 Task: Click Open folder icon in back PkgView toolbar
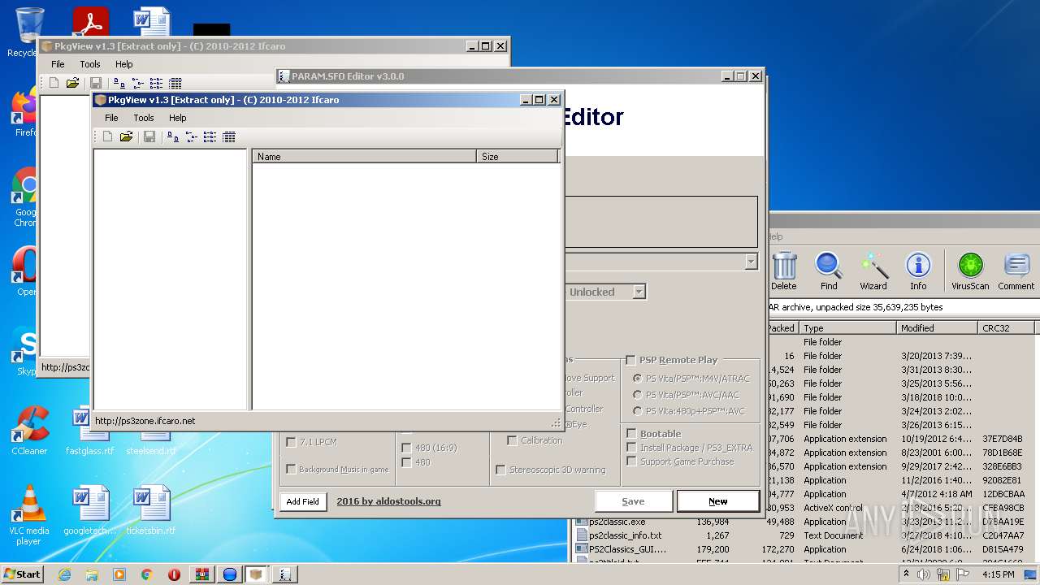[x=72, y=83]
